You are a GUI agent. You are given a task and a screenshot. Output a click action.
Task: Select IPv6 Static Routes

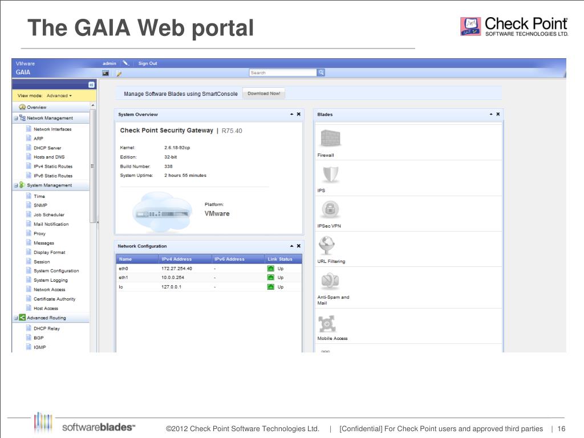tap(53, 176)
